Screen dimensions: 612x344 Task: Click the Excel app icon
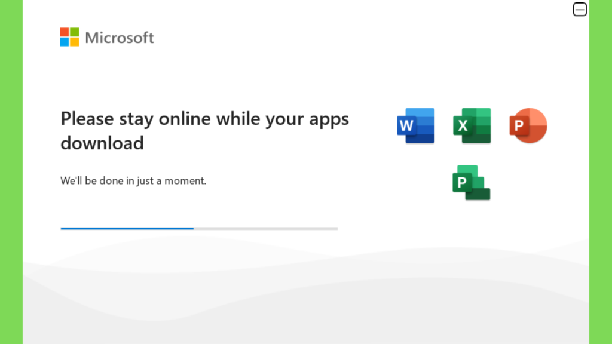[x=472, y=125]
